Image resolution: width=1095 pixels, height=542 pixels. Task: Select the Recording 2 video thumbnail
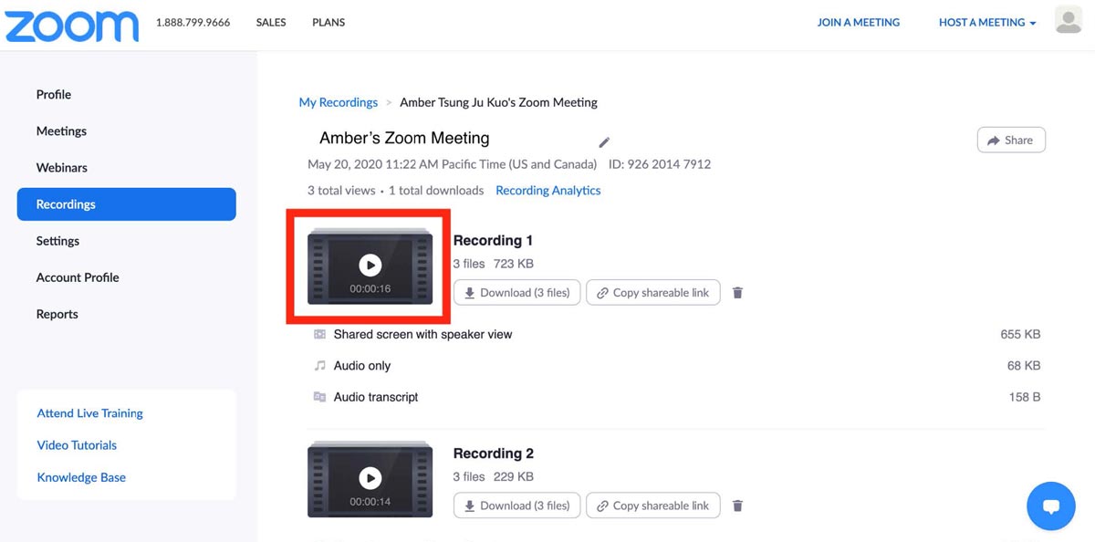point(370,478)
